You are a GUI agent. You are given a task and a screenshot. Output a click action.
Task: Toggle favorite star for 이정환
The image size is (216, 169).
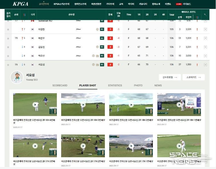[x=8, y=29]
